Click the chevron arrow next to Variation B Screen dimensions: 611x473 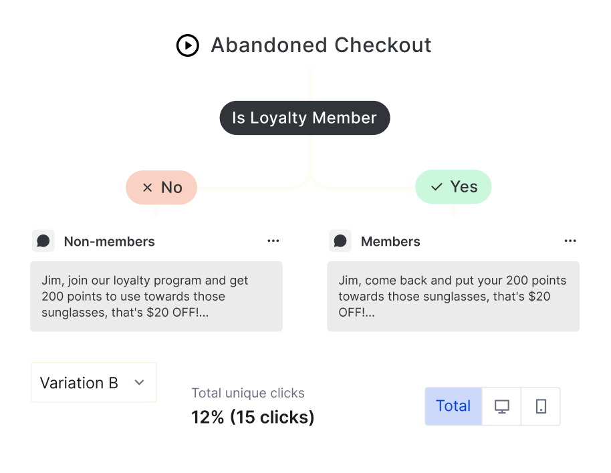pyautogui.click(x=139, y=383)
